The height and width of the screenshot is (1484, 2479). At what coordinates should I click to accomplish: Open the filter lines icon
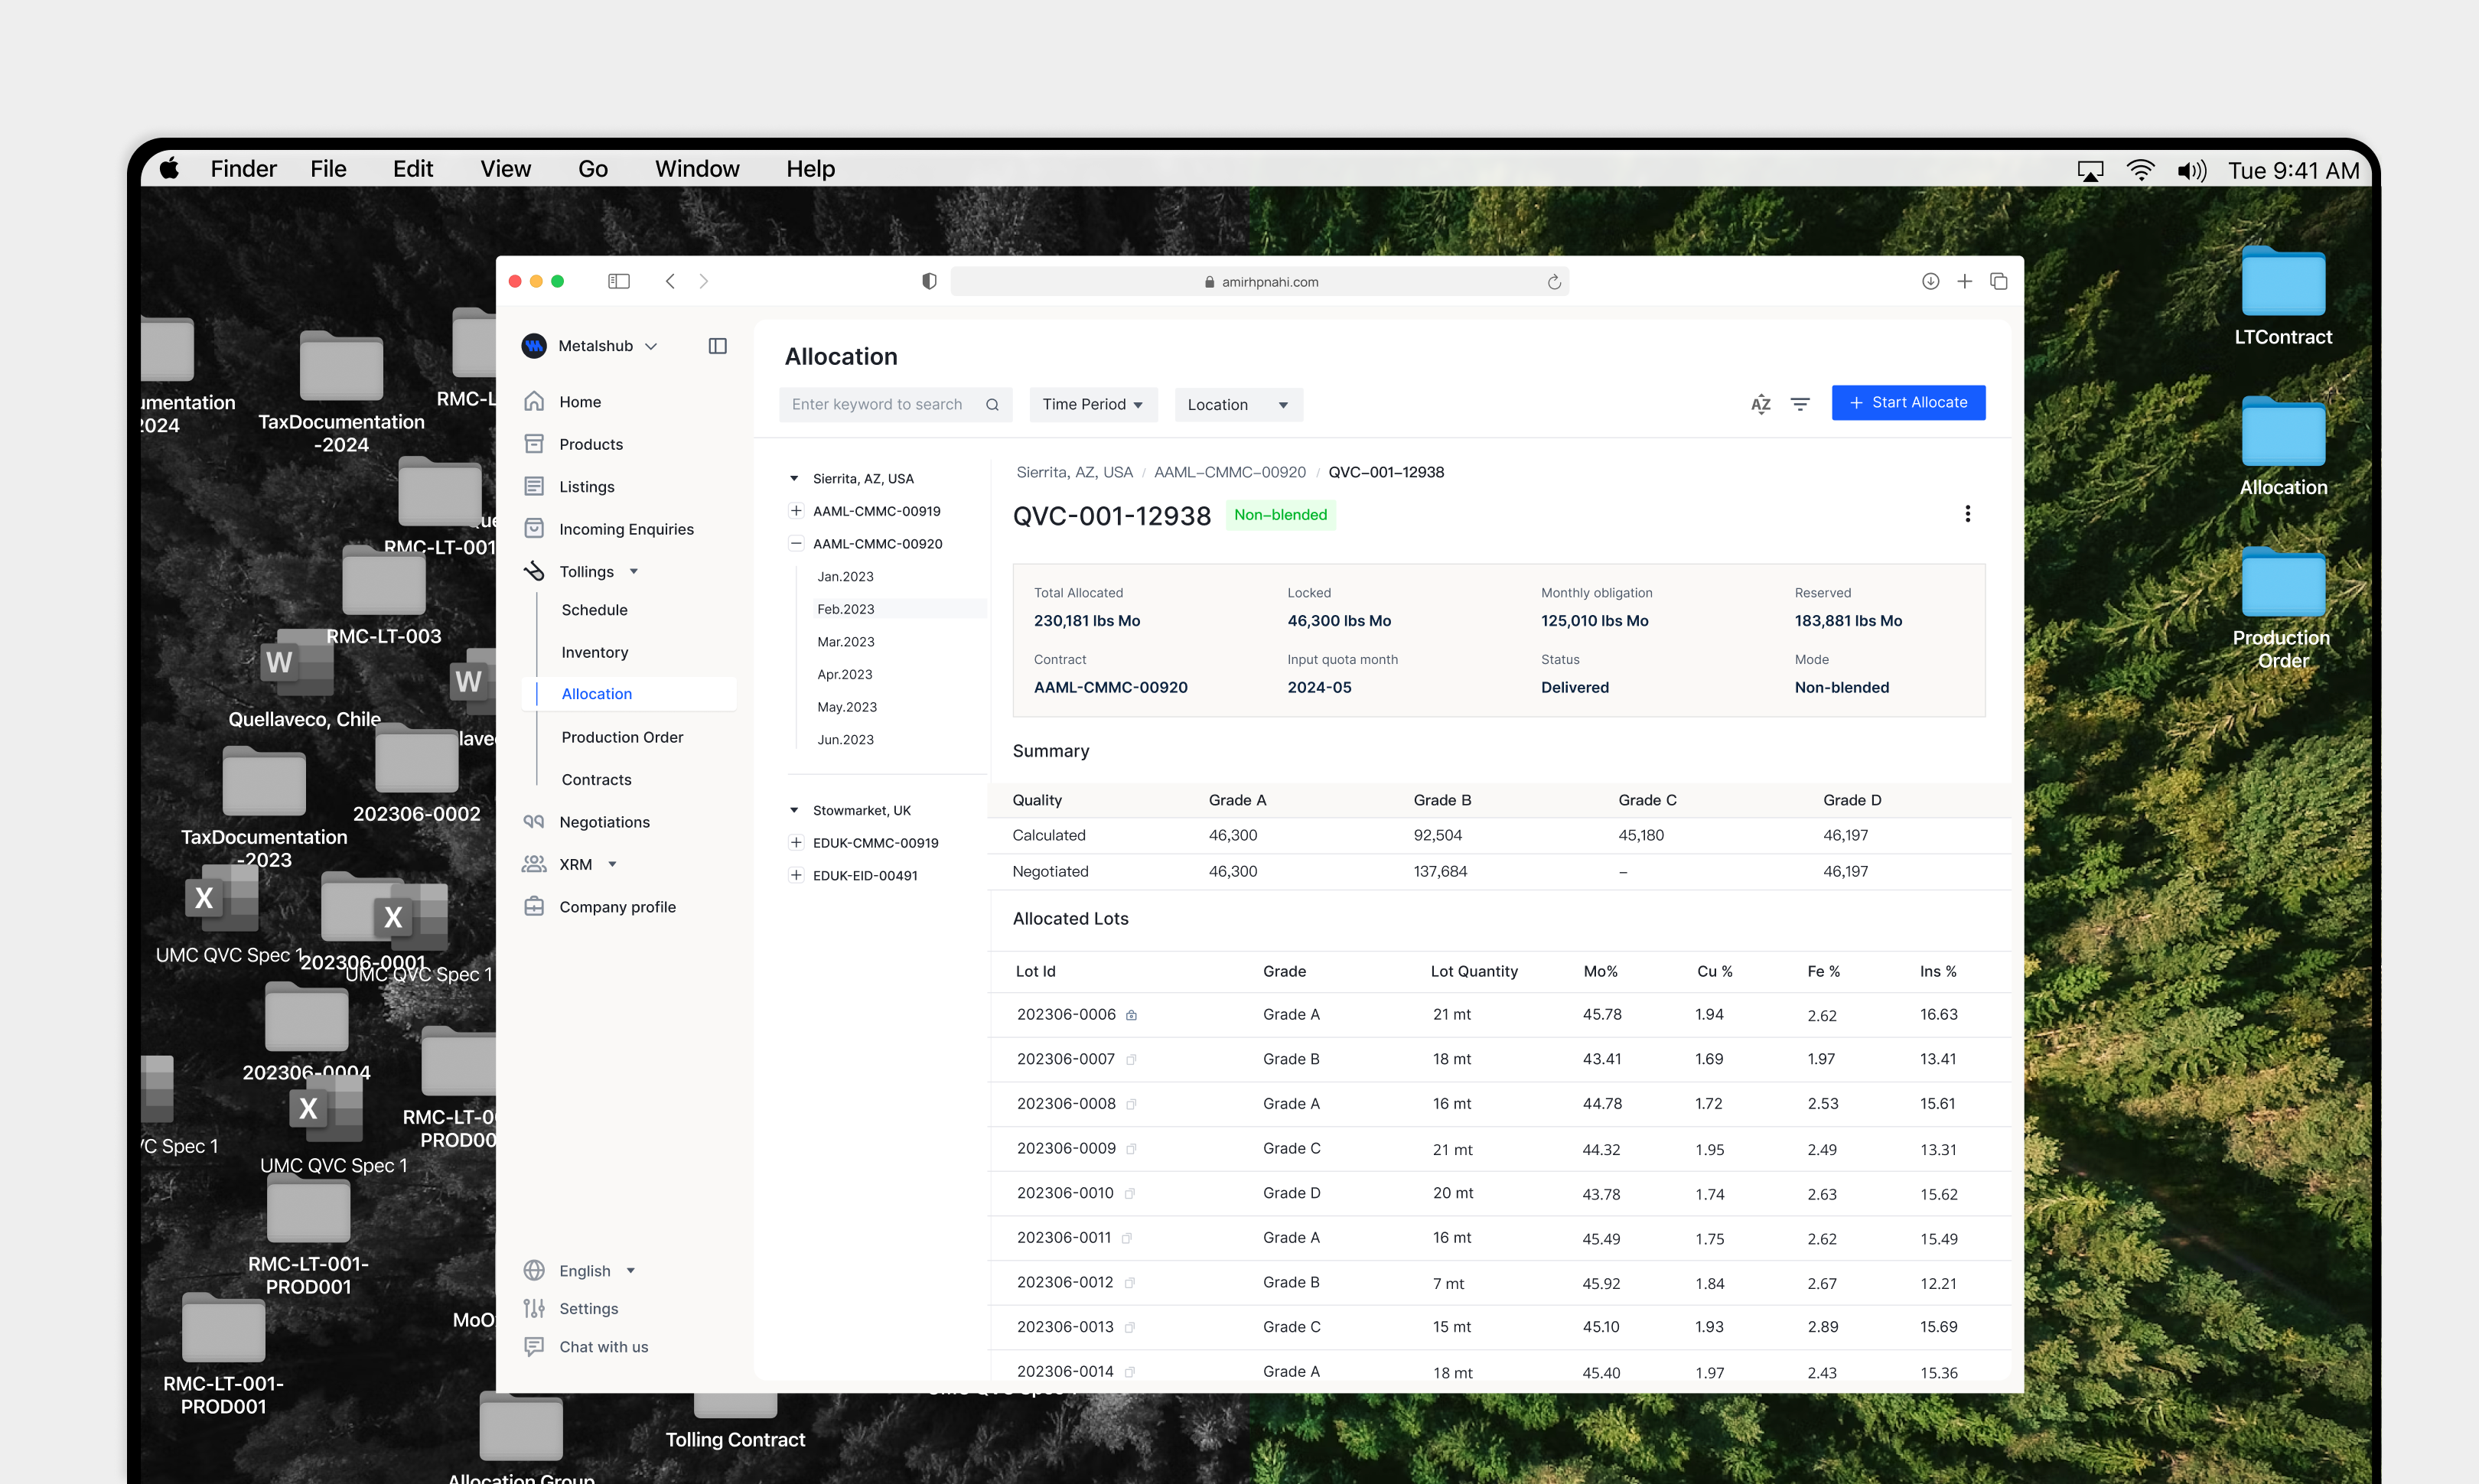click(x=1799, y=404)
